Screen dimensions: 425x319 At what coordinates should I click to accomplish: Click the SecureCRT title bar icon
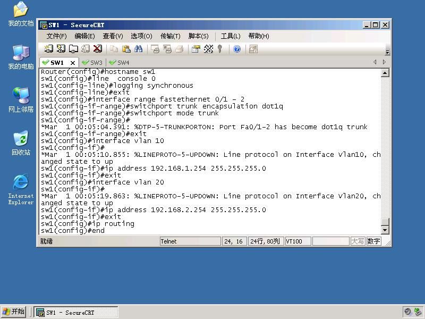coord(44,25)
